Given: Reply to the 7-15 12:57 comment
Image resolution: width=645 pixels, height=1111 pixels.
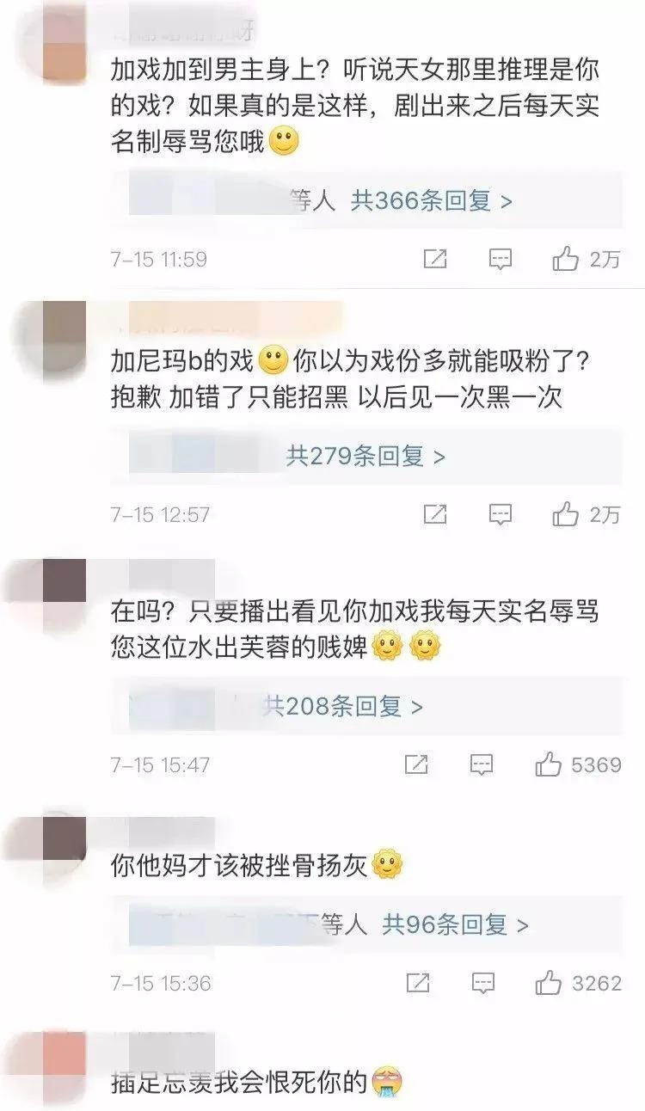Looking at the screenshot, I should 501,514.
